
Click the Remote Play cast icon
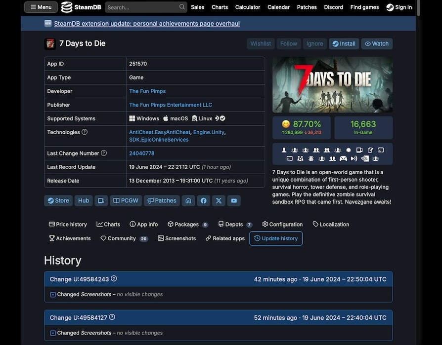[381, 150]
